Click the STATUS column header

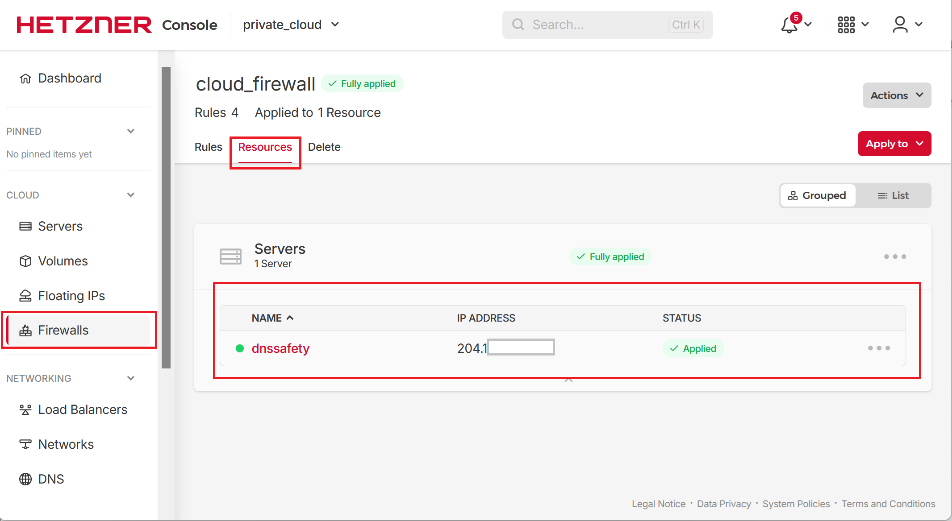(682, 318)
